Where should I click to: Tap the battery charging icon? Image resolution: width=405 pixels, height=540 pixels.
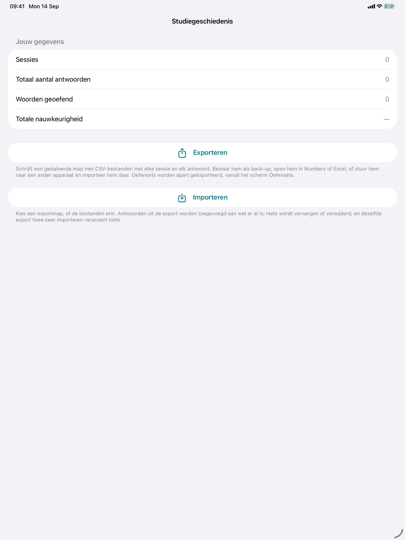tap(389, 6)
